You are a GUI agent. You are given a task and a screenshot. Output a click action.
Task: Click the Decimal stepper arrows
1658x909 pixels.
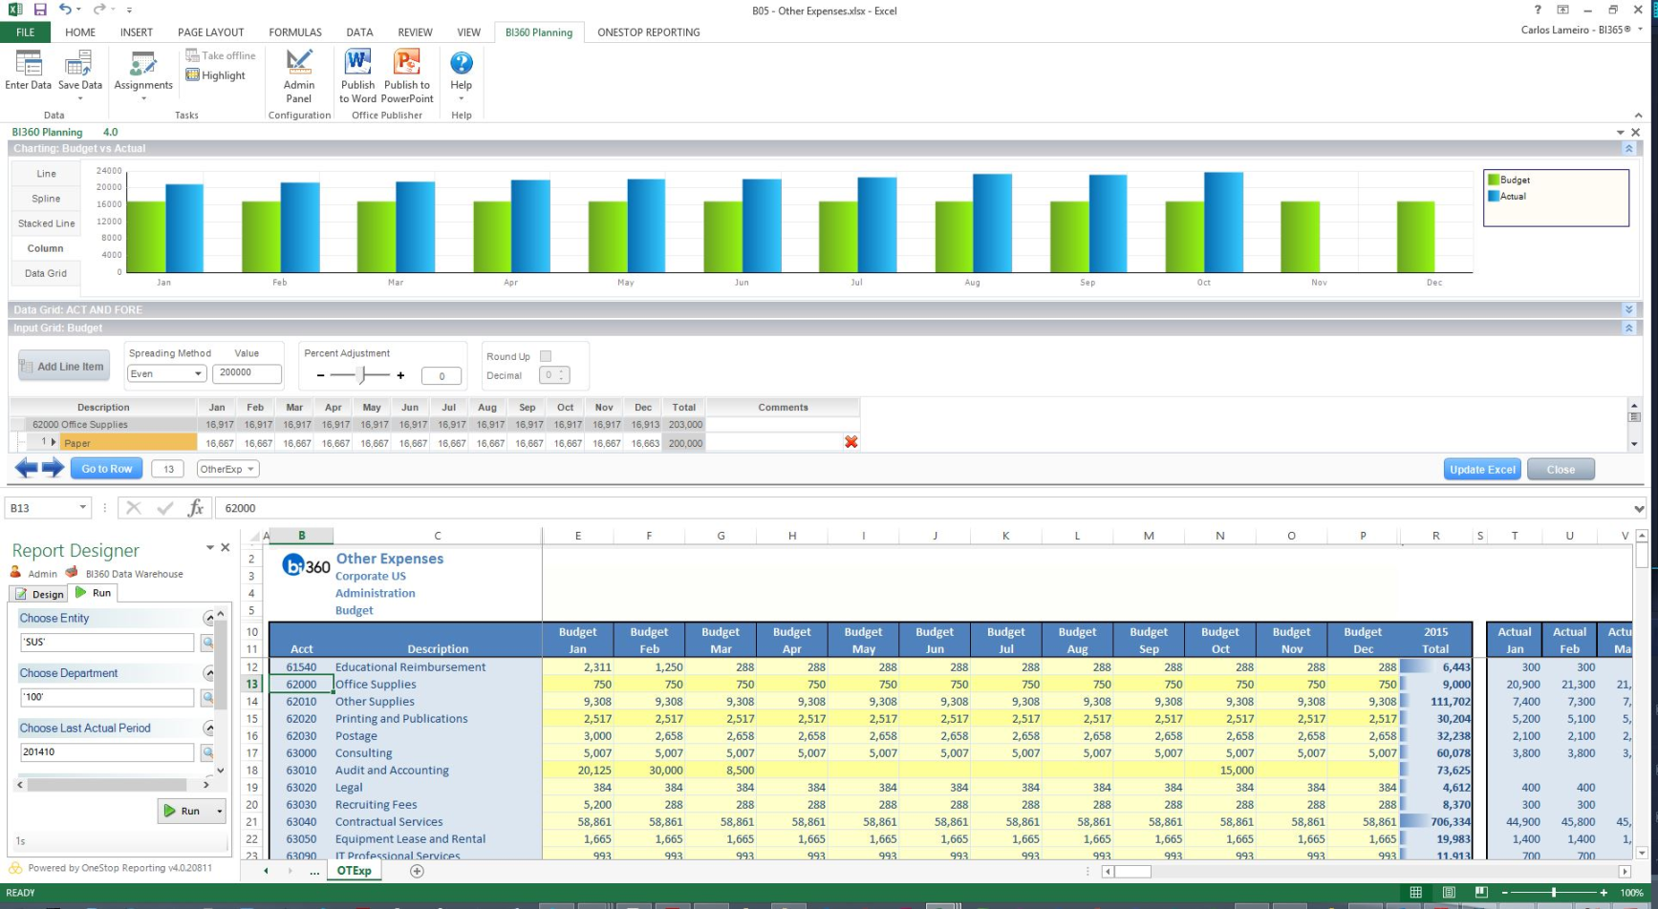coord(562,375)
